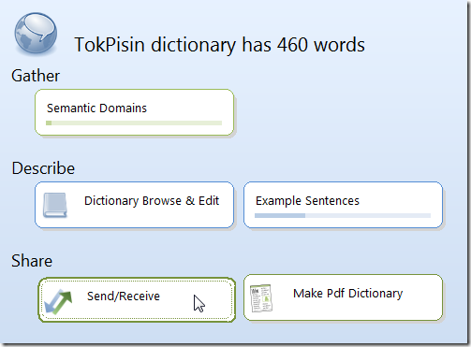Click the Pdf document page icon

[x=261, y=298]
